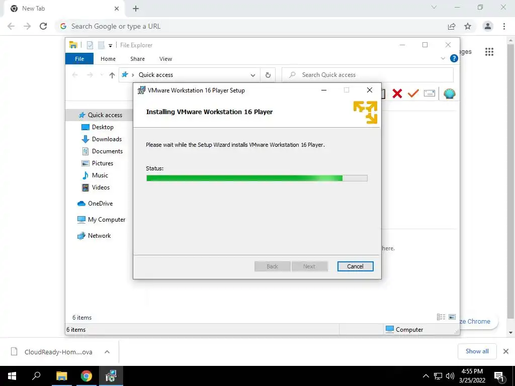515x386 pixels.
Task: Open the volume tray icon
Action: coord(450,376)
